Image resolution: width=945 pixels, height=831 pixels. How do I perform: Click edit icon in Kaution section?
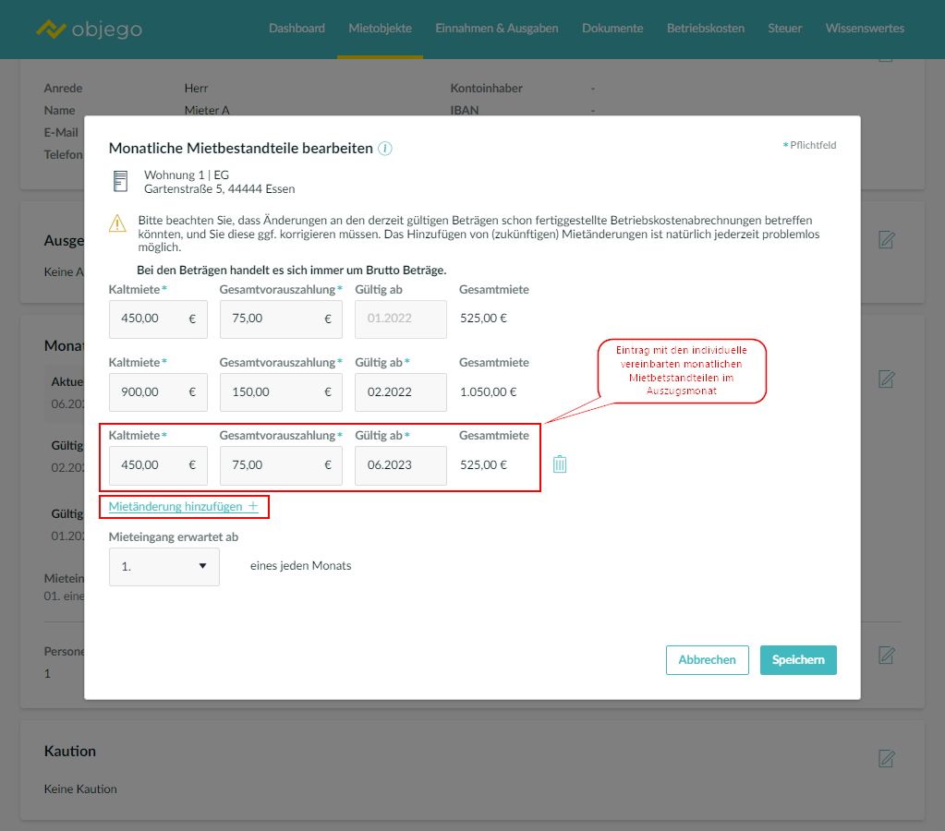886,758
